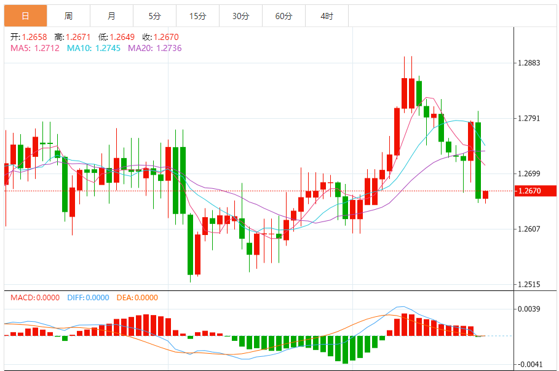The image size is (559, 371).
Task: Click the MACD:0.0000 label
Action: pos(35,298)
